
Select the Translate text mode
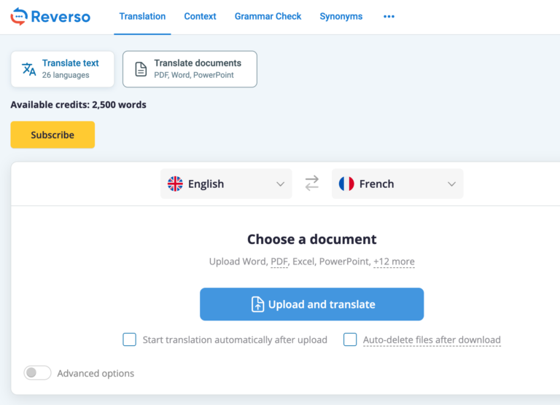[63, 69]
